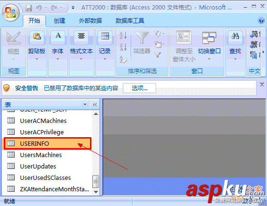Image resolution: width=267 pixels, height=206 pixels.
Task: Click the navigation pane scrollbar thumb
Action: 96,181
